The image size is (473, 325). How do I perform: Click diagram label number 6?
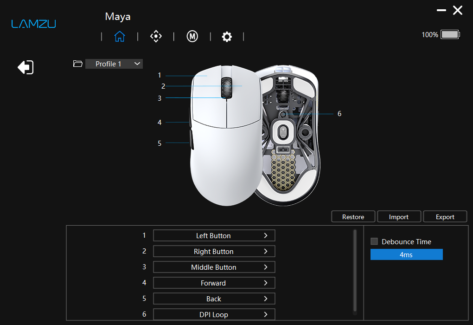pos(339,114)
